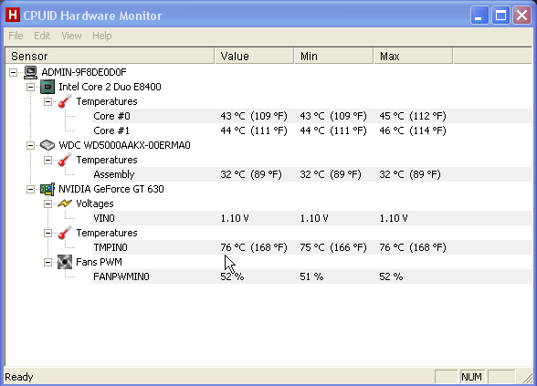The image size is (537, 386).
Task: Click the NUM indicator in status bar
Action: coord(471,377)
